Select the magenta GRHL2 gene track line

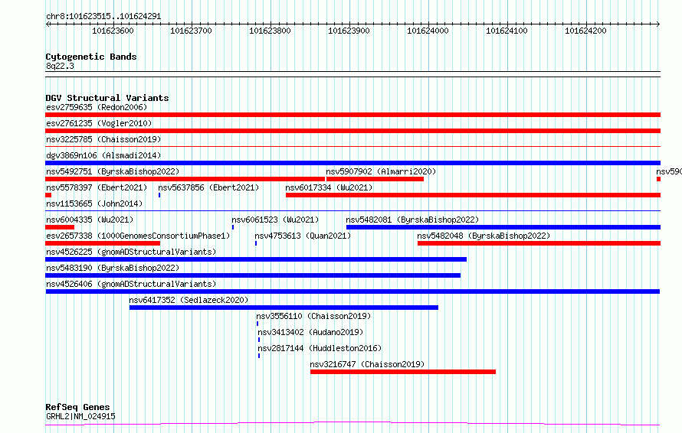coord(352,423)
